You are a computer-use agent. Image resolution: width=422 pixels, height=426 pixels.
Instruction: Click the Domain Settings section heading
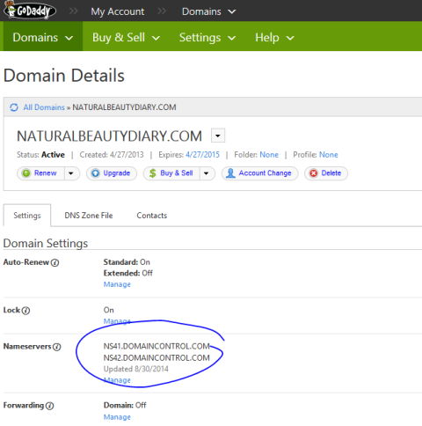coord(46,244)
